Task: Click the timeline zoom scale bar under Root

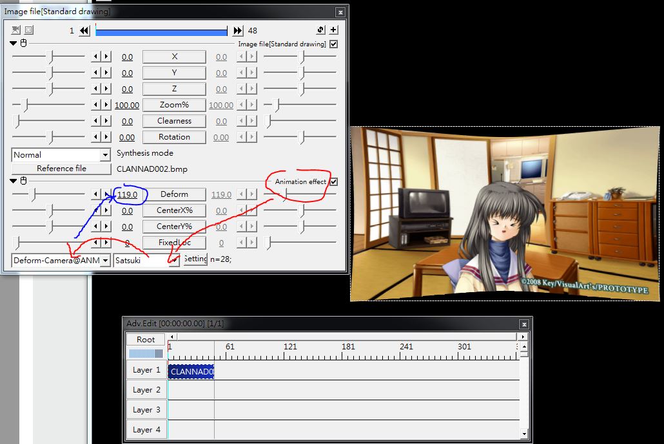Action: (146, 353)
